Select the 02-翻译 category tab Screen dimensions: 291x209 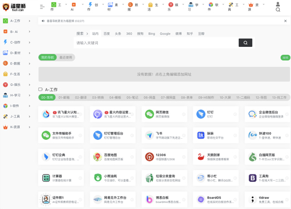click(x=81, y=98)
